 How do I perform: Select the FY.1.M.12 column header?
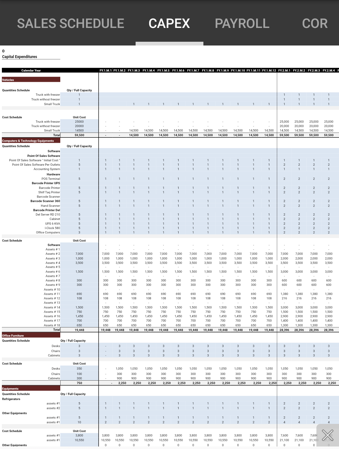click(269, 71)
